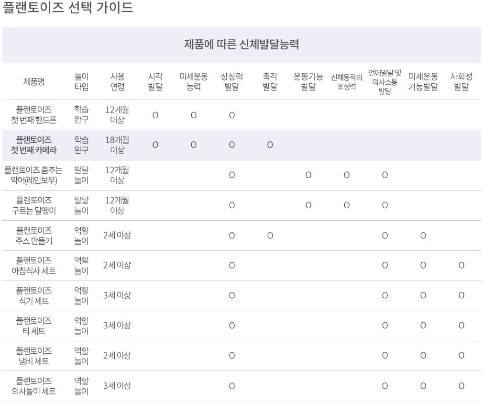Click the banner '제품에 따른 신체발달능력'

[241, 45]
